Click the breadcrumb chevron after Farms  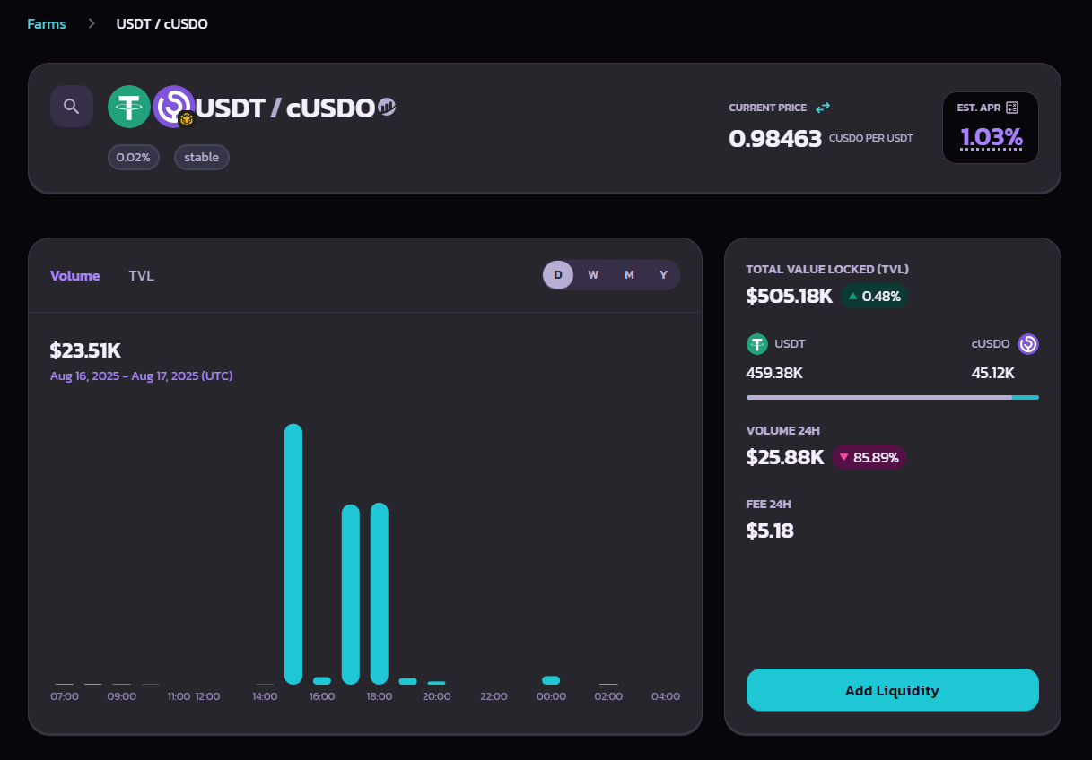coord(92,23)
